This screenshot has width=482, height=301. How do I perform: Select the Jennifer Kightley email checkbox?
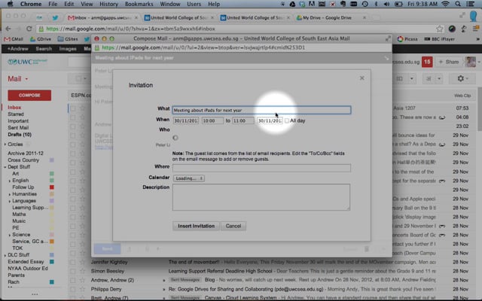(72, 263)
